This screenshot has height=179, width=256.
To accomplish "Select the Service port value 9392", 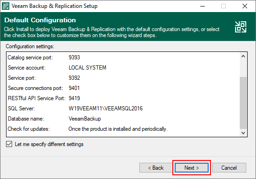I will (74, 78).
